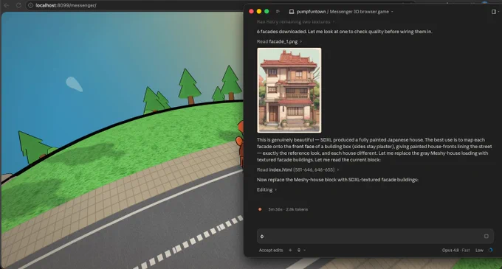Image resolution: width=502 pixels, height=269 pixels.
Task: Click the browser back arrow
Action: (x=7, y=5)
